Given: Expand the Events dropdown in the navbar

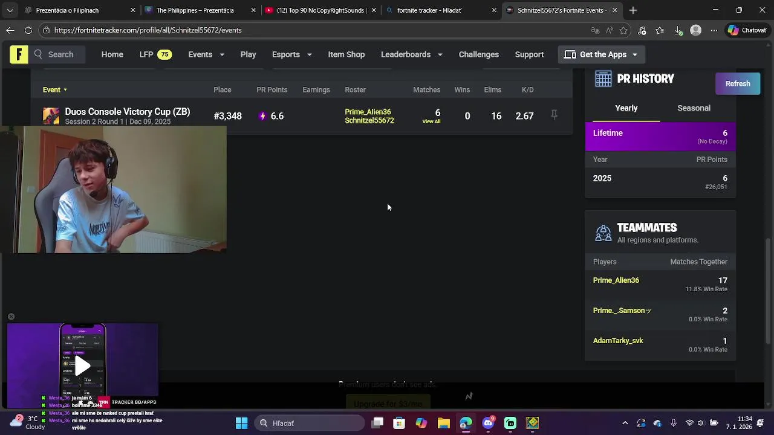Looking at the screenshot, I should (206, 54).
